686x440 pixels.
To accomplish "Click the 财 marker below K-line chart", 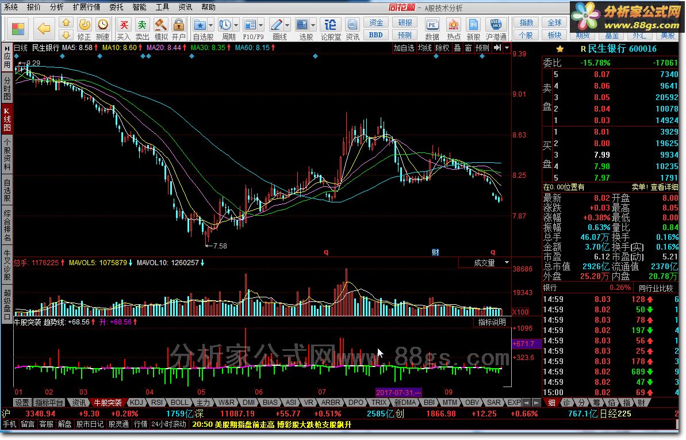I will click(x=435, y=252).
